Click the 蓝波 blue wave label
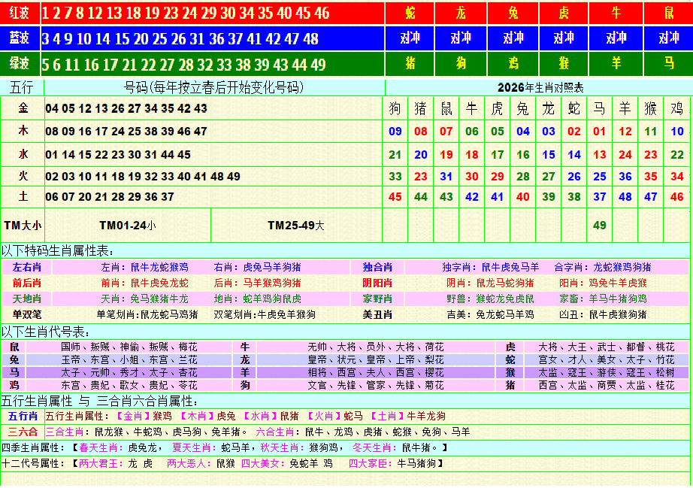The image size is (693, 488). [x=20, y=38]
